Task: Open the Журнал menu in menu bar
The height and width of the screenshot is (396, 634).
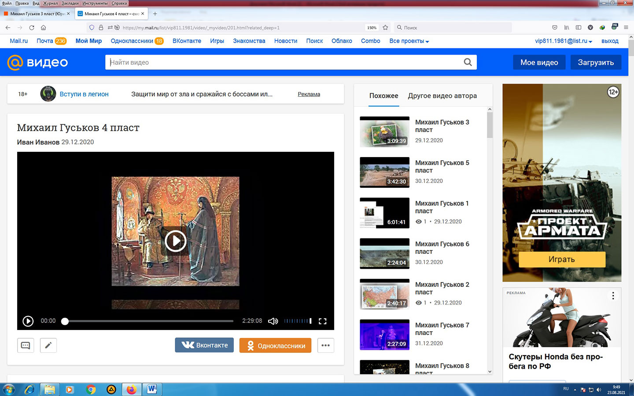Action: point(50,3)
